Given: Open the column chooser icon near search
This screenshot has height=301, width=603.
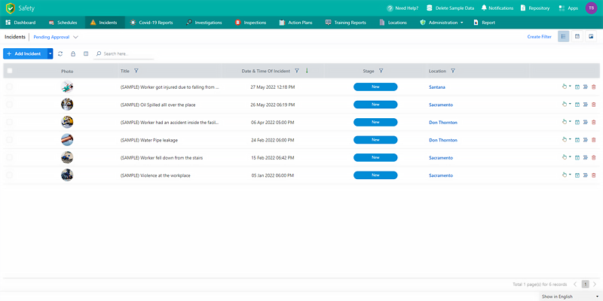Looking at the screenshot, I should pos(86,53).
